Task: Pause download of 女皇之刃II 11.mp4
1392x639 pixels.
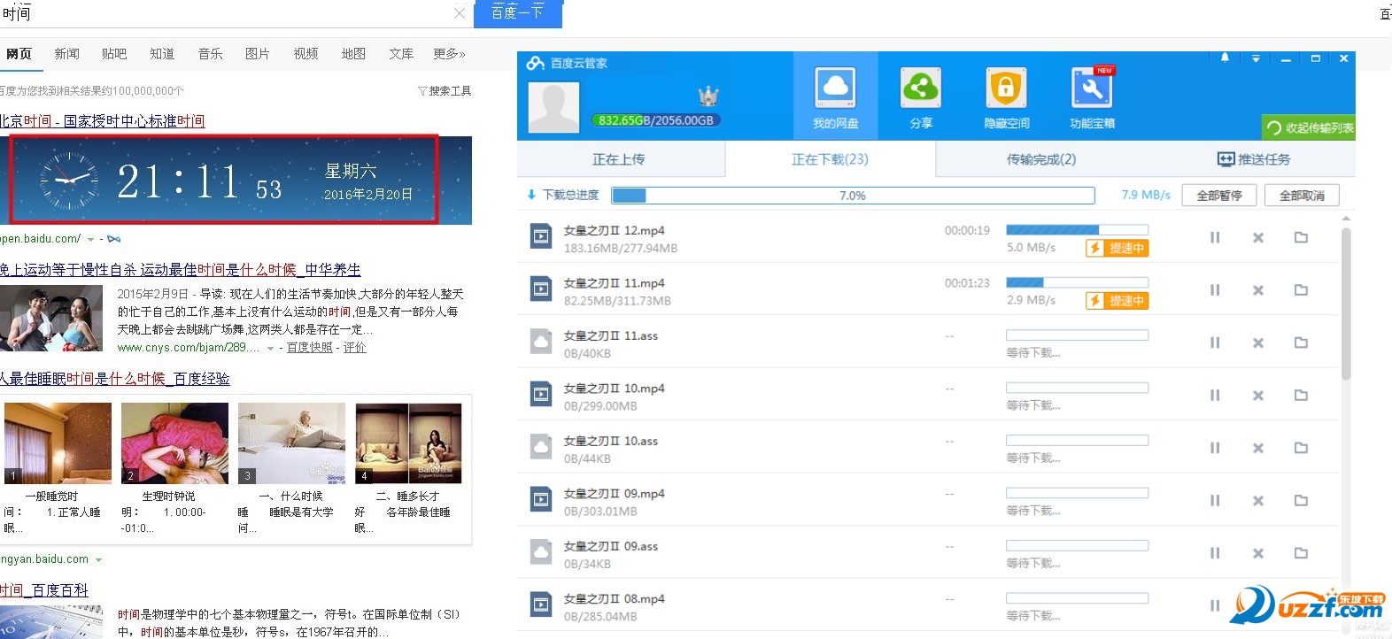Action: (x=1215, y=289)
